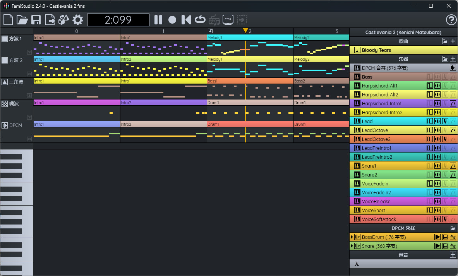The height and width of the screenshot is (276, 458).
Task: Select the LeadPreIntro2 instrument
Action: [x=403, y=157]
